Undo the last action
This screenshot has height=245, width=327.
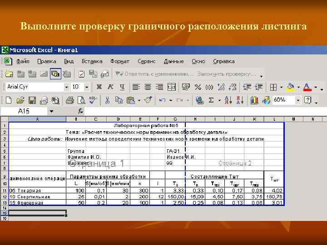162,100
